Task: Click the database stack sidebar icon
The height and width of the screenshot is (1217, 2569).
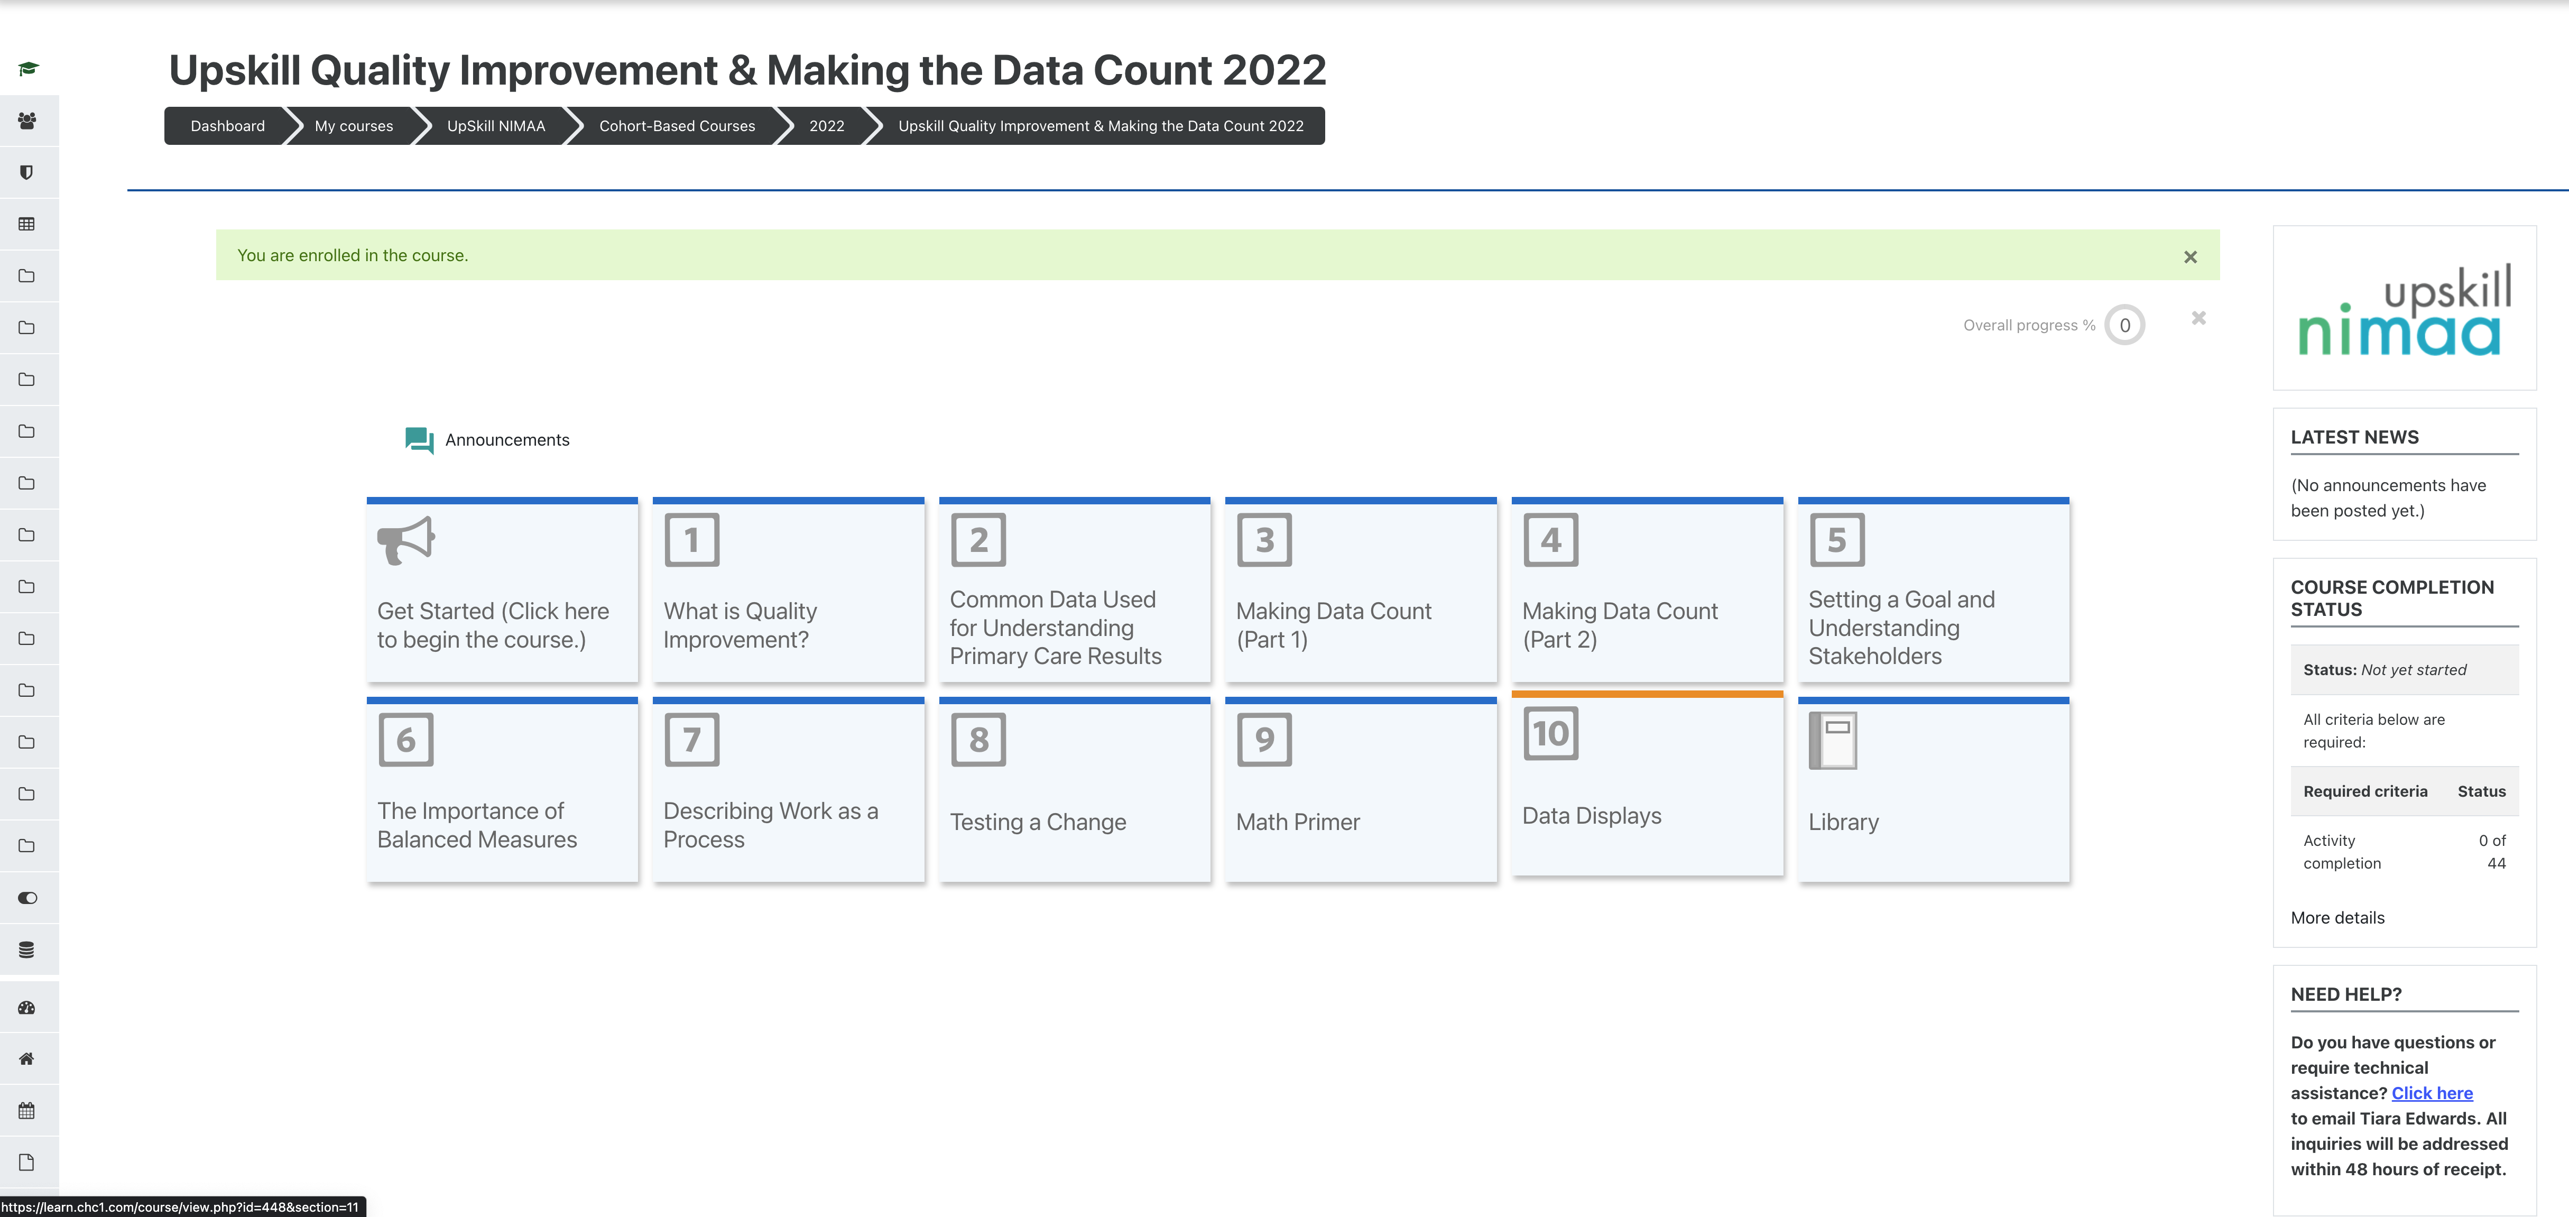Action: pyautogui.click(x=28, y=949)
